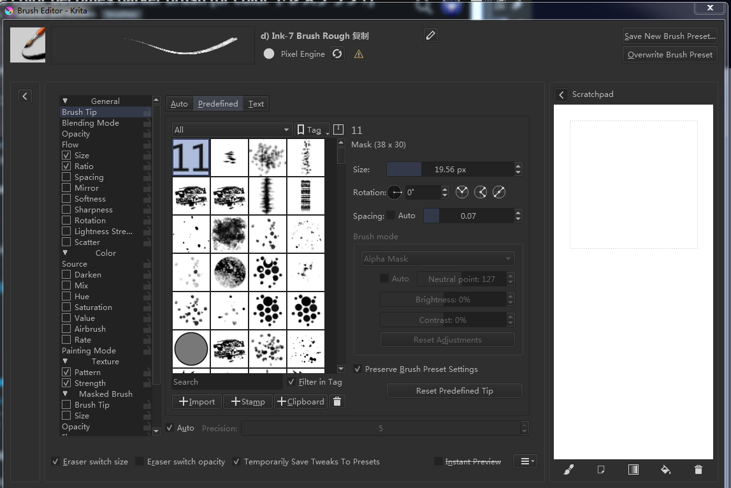Image resolution: width=731 pixels, height=488 pixels.
Task: Click Overwrite Brush Preset button
Action: tap(670, 55)
